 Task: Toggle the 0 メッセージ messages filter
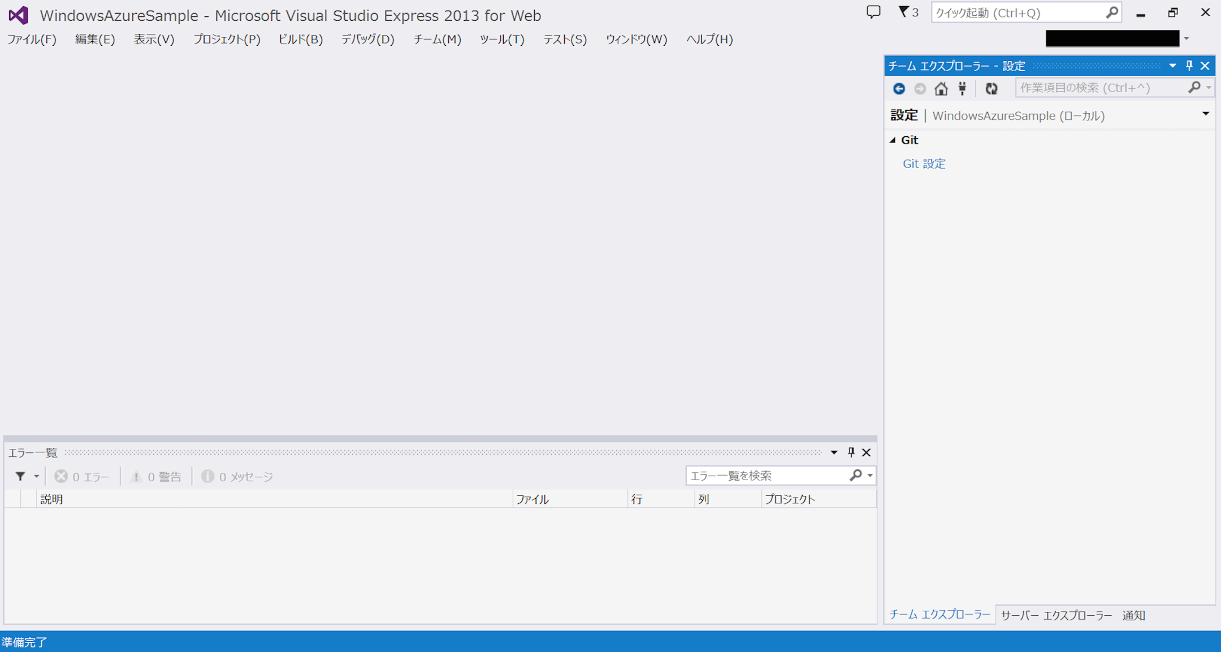click(237, 477)
